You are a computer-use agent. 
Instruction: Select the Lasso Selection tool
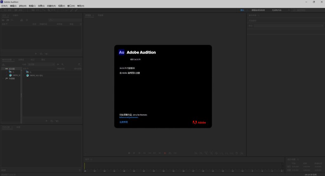67,10
